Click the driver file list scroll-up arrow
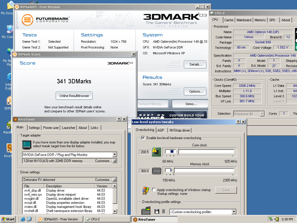297x223 pixels. 115,186
